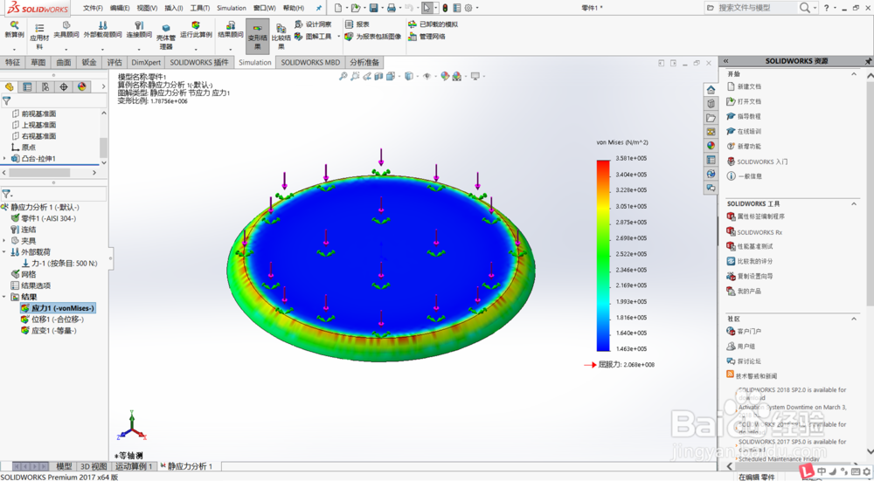Collapse the 开始 section in resources panel
The height and width of the screenshot is (481, 874).
(x=853, y=73)
